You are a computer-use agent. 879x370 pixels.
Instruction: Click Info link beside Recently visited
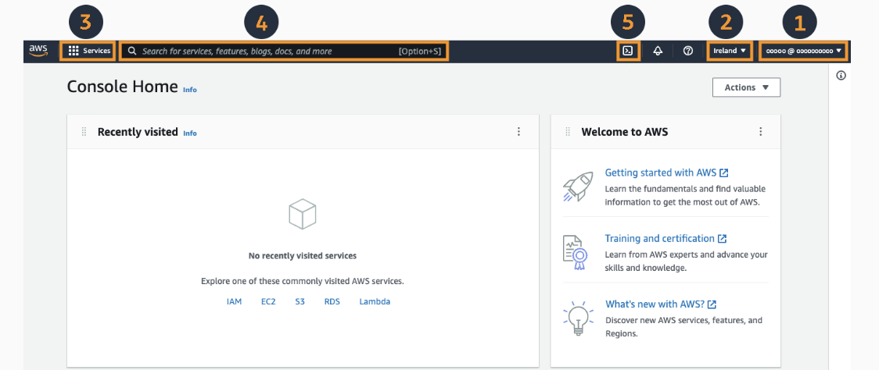(190, 133)
